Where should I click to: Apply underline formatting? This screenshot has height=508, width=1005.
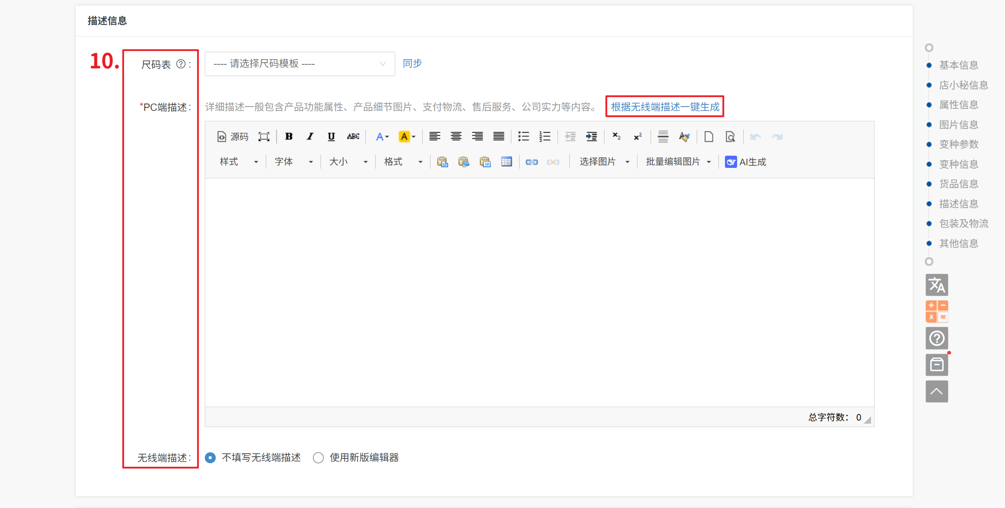click(331, 137)
